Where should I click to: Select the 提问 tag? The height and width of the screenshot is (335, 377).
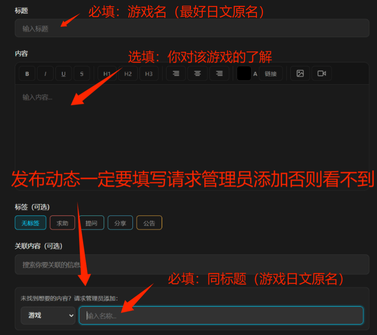point(91,223)
